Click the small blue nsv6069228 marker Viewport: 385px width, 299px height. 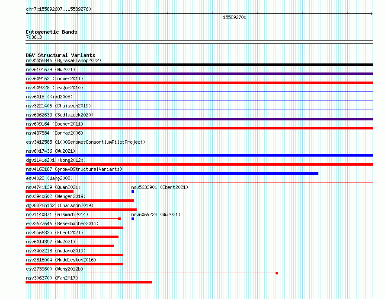(x=133, y=219)
